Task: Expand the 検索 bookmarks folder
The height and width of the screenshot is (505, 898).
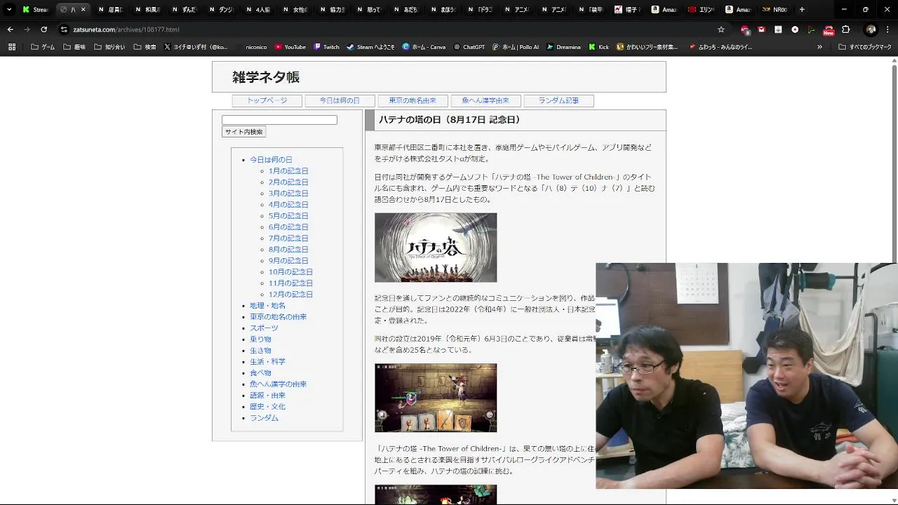Action: (x=145, y=47)
